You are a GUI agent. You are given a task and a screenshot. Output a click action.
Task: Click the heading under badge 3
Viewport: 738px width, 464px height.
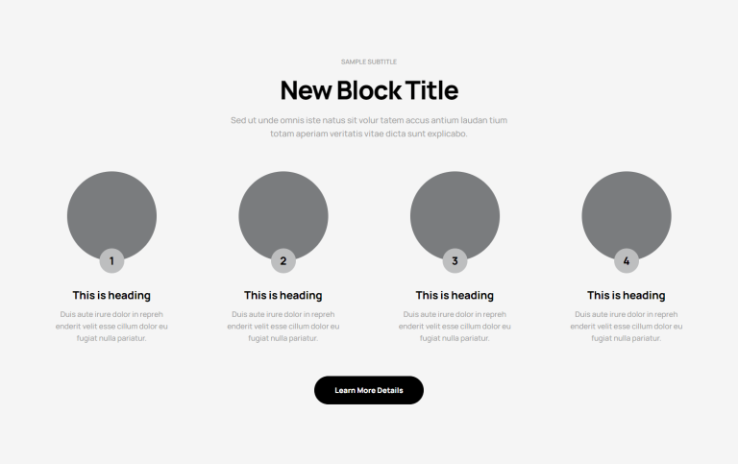click(455, 296)
